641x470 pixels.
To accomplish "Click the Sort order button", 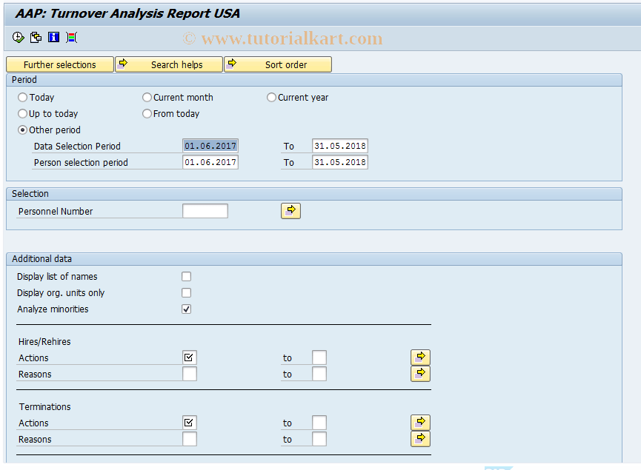I will [x=278, y=64].
